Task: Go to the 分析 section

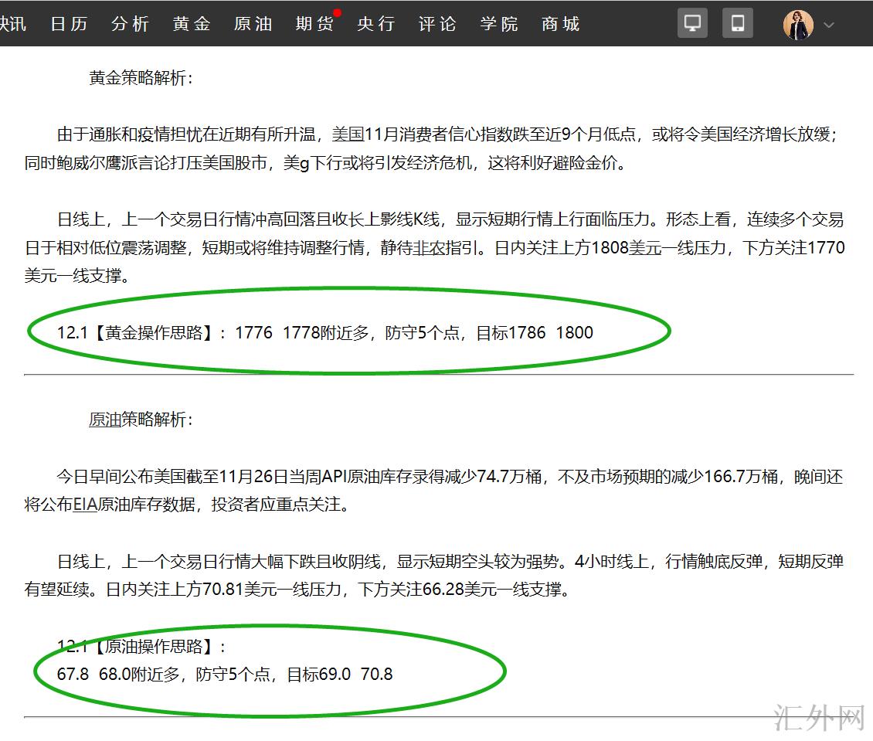Action: click(130, 24)
